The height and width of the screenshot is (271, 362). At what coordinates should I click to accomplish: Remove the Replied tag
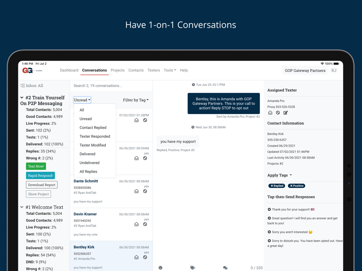272,186
